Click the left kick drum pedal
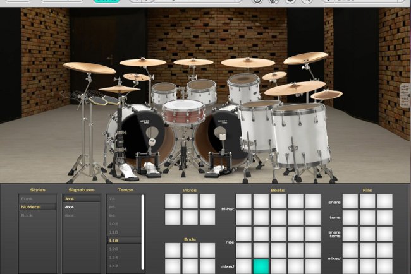Image resolution: width=411 pixels, height=274 pixels. click(152, 169)
